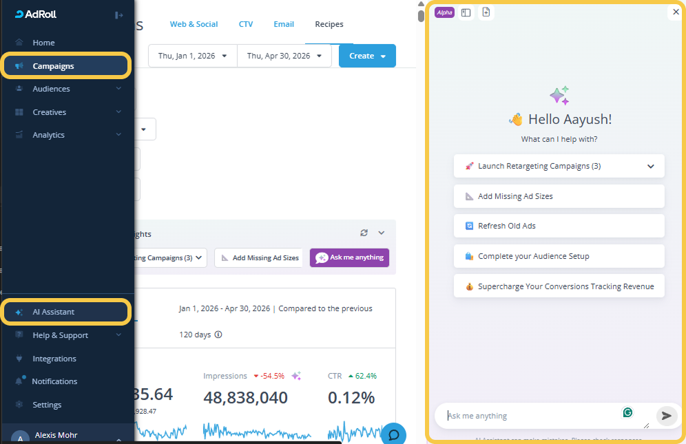Click the Add Missing Ad Sizes chip in the insights bar
This screenshot has height=444, width=686.
point(258,257)
